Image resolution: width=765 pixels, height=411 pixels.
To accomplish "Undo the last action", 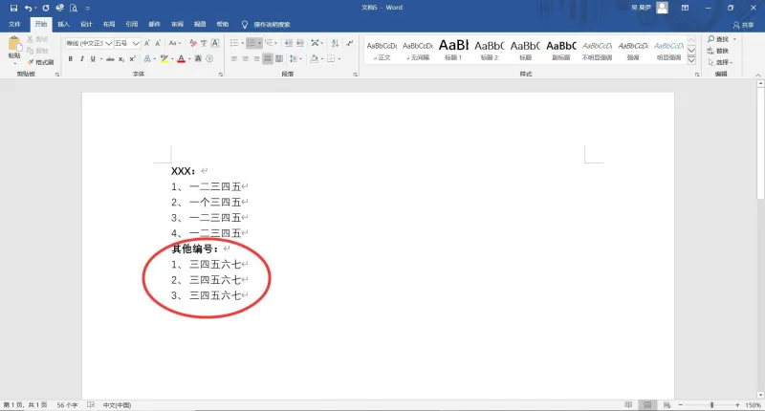I will [29, 8].
